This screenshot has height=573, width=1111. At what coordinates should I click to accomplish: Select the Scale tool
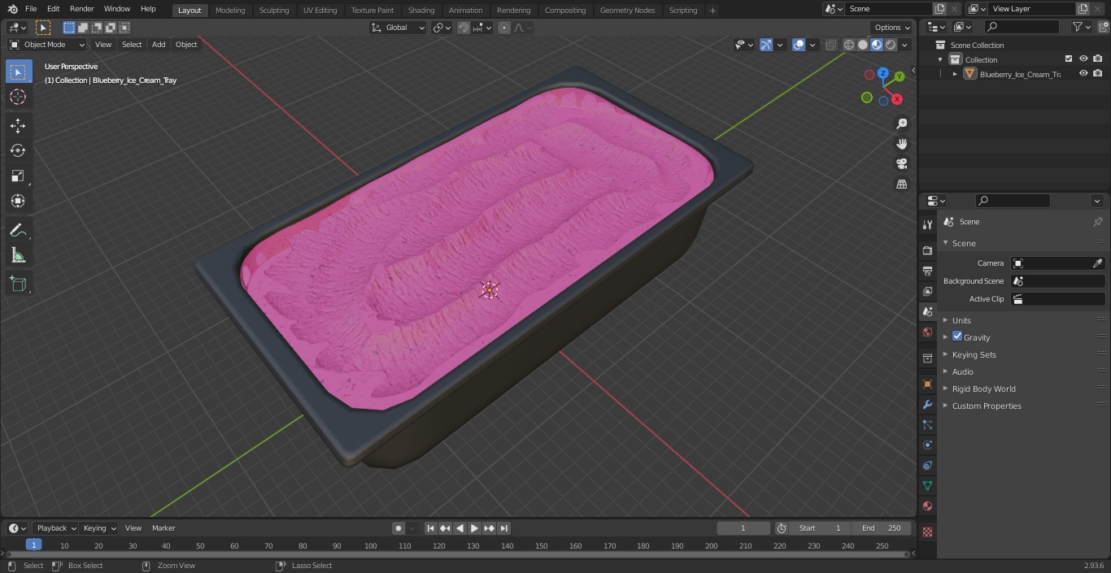click(18, 176)
